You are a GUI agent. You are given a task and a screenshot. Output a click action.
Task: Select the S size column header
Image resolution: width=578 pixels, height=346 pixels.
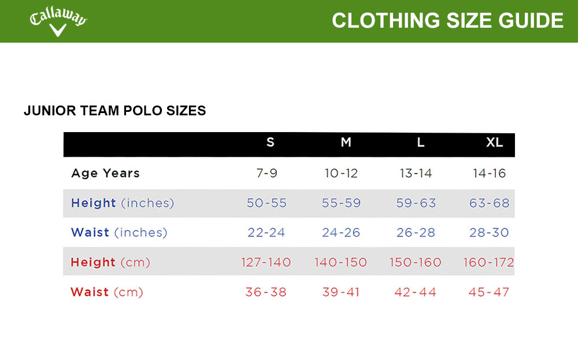click(271, 142)
